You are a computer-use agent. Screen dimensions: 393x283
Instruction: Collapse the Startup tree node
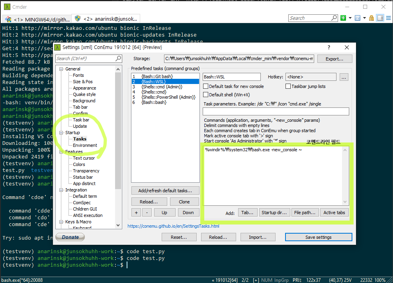61,133
